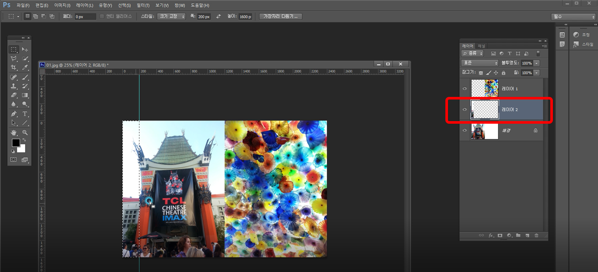Select the Brush tool

tap(25, 77)
